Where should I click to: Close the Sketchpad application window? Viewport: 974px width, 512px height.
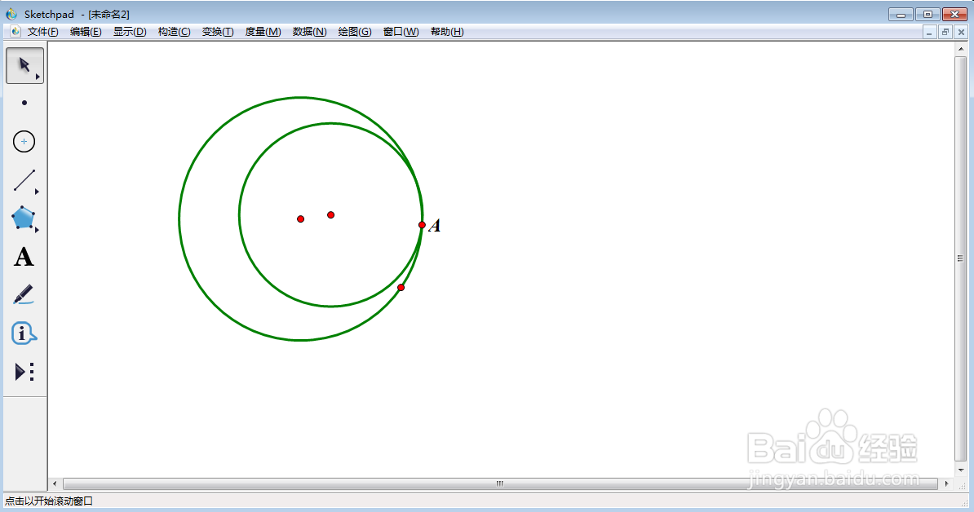click(954, 15)
